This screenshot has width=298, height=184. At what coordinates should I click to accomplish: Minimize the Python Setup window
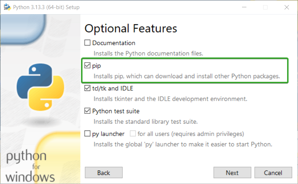coord(244,7)
